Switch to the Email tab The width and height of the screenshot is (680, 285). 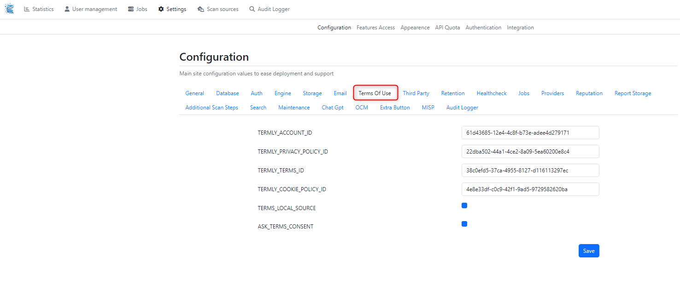pyautogui.click(x=340, y=93)
